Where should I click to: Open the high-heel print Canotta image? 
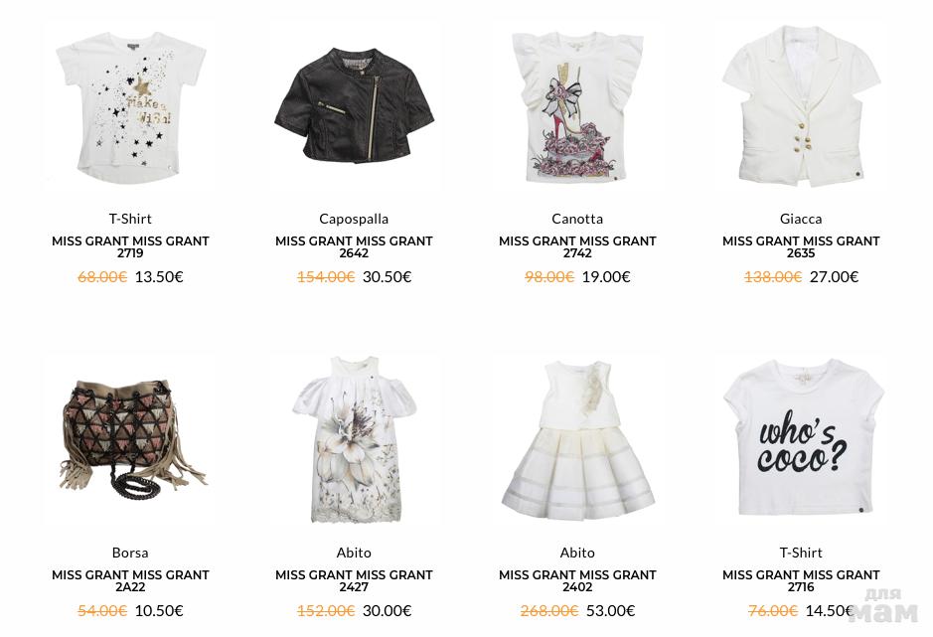577,105
